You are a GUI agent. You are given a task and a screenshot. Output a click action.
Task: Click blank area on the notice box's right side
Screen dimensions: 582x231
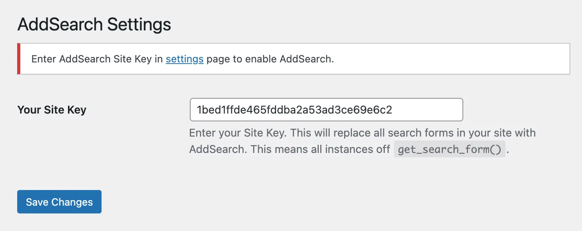tap(469, 59)
